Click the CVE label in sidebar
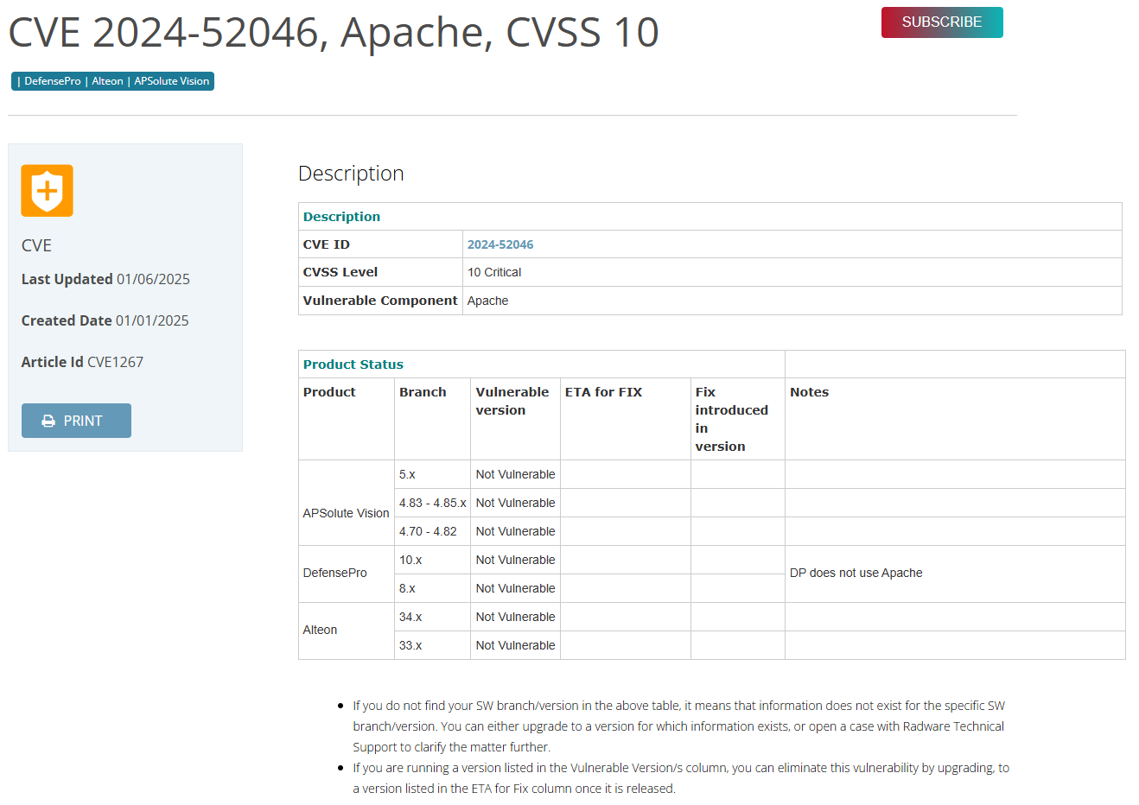The image size is (1139, 805). pos(36,245)
